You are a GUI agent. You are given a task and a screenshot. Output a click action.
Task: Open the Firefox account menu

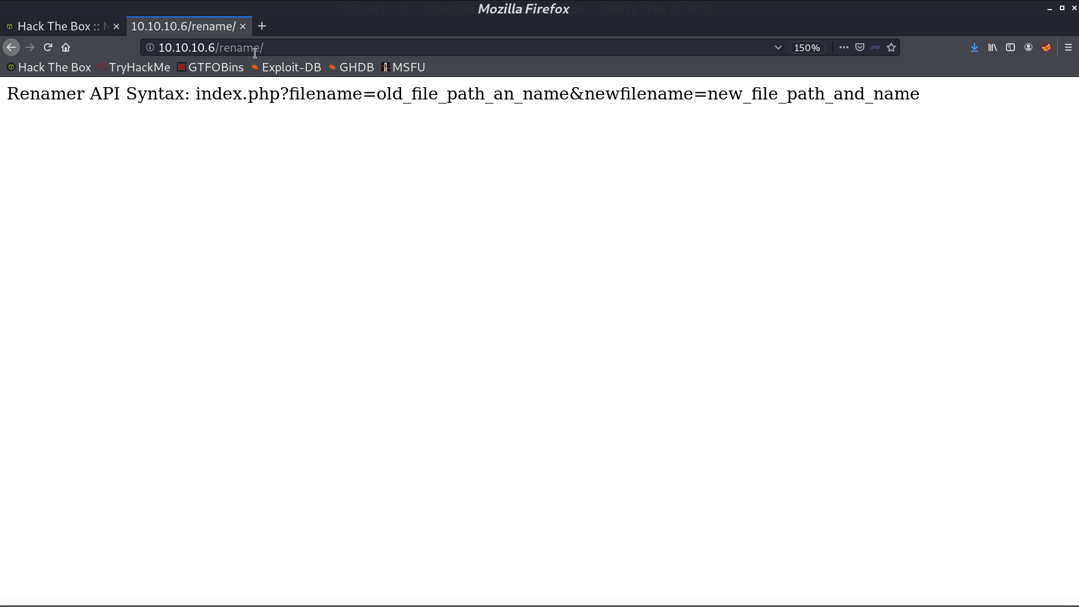pos(1028,48)
